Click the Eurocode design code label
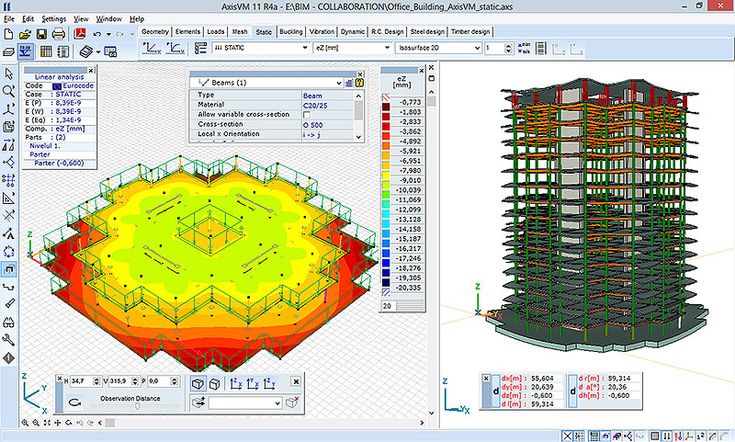Image resolution: width=735 pixels, height=442 pixels. pyautogui.click(x=78, y=85)
